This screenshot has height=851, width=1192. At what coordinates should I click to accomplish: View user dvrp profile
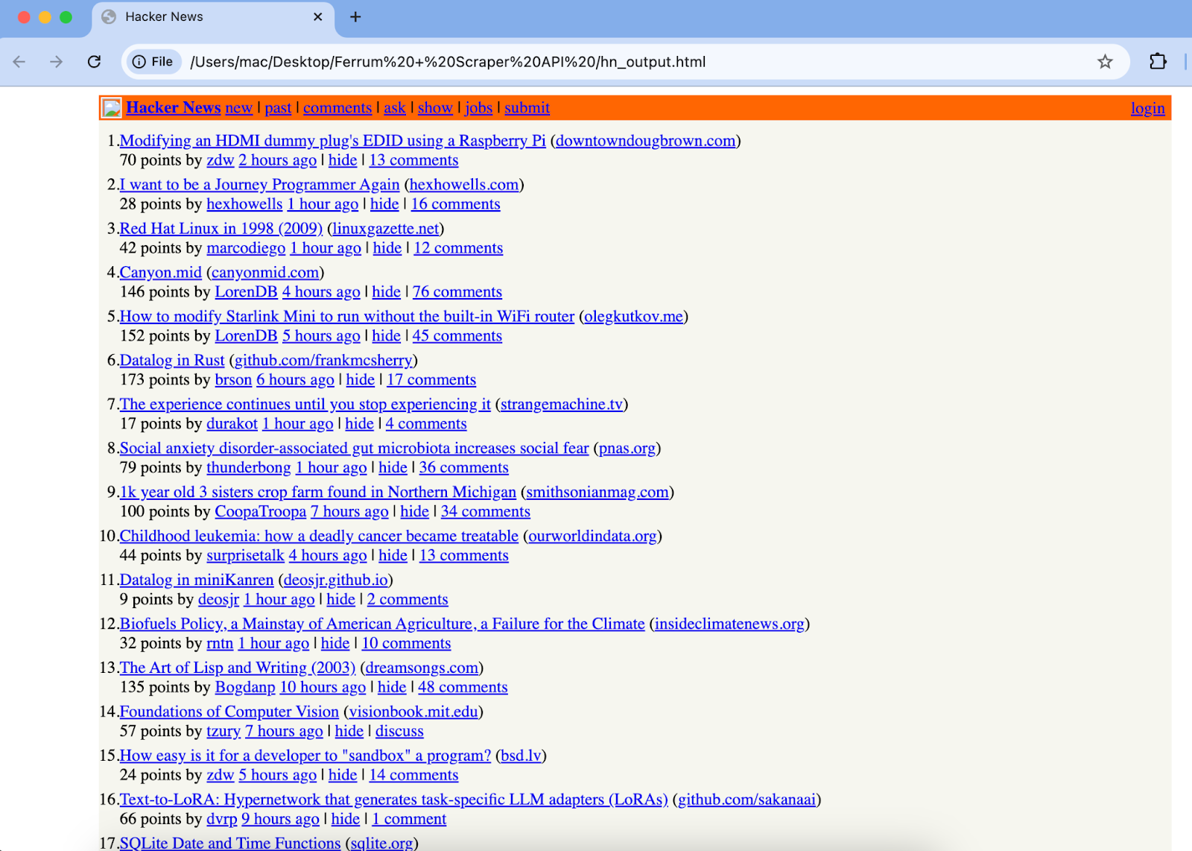222,819
